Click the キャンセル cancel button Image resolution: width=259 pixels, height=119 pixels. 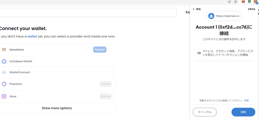click(205, 112)
